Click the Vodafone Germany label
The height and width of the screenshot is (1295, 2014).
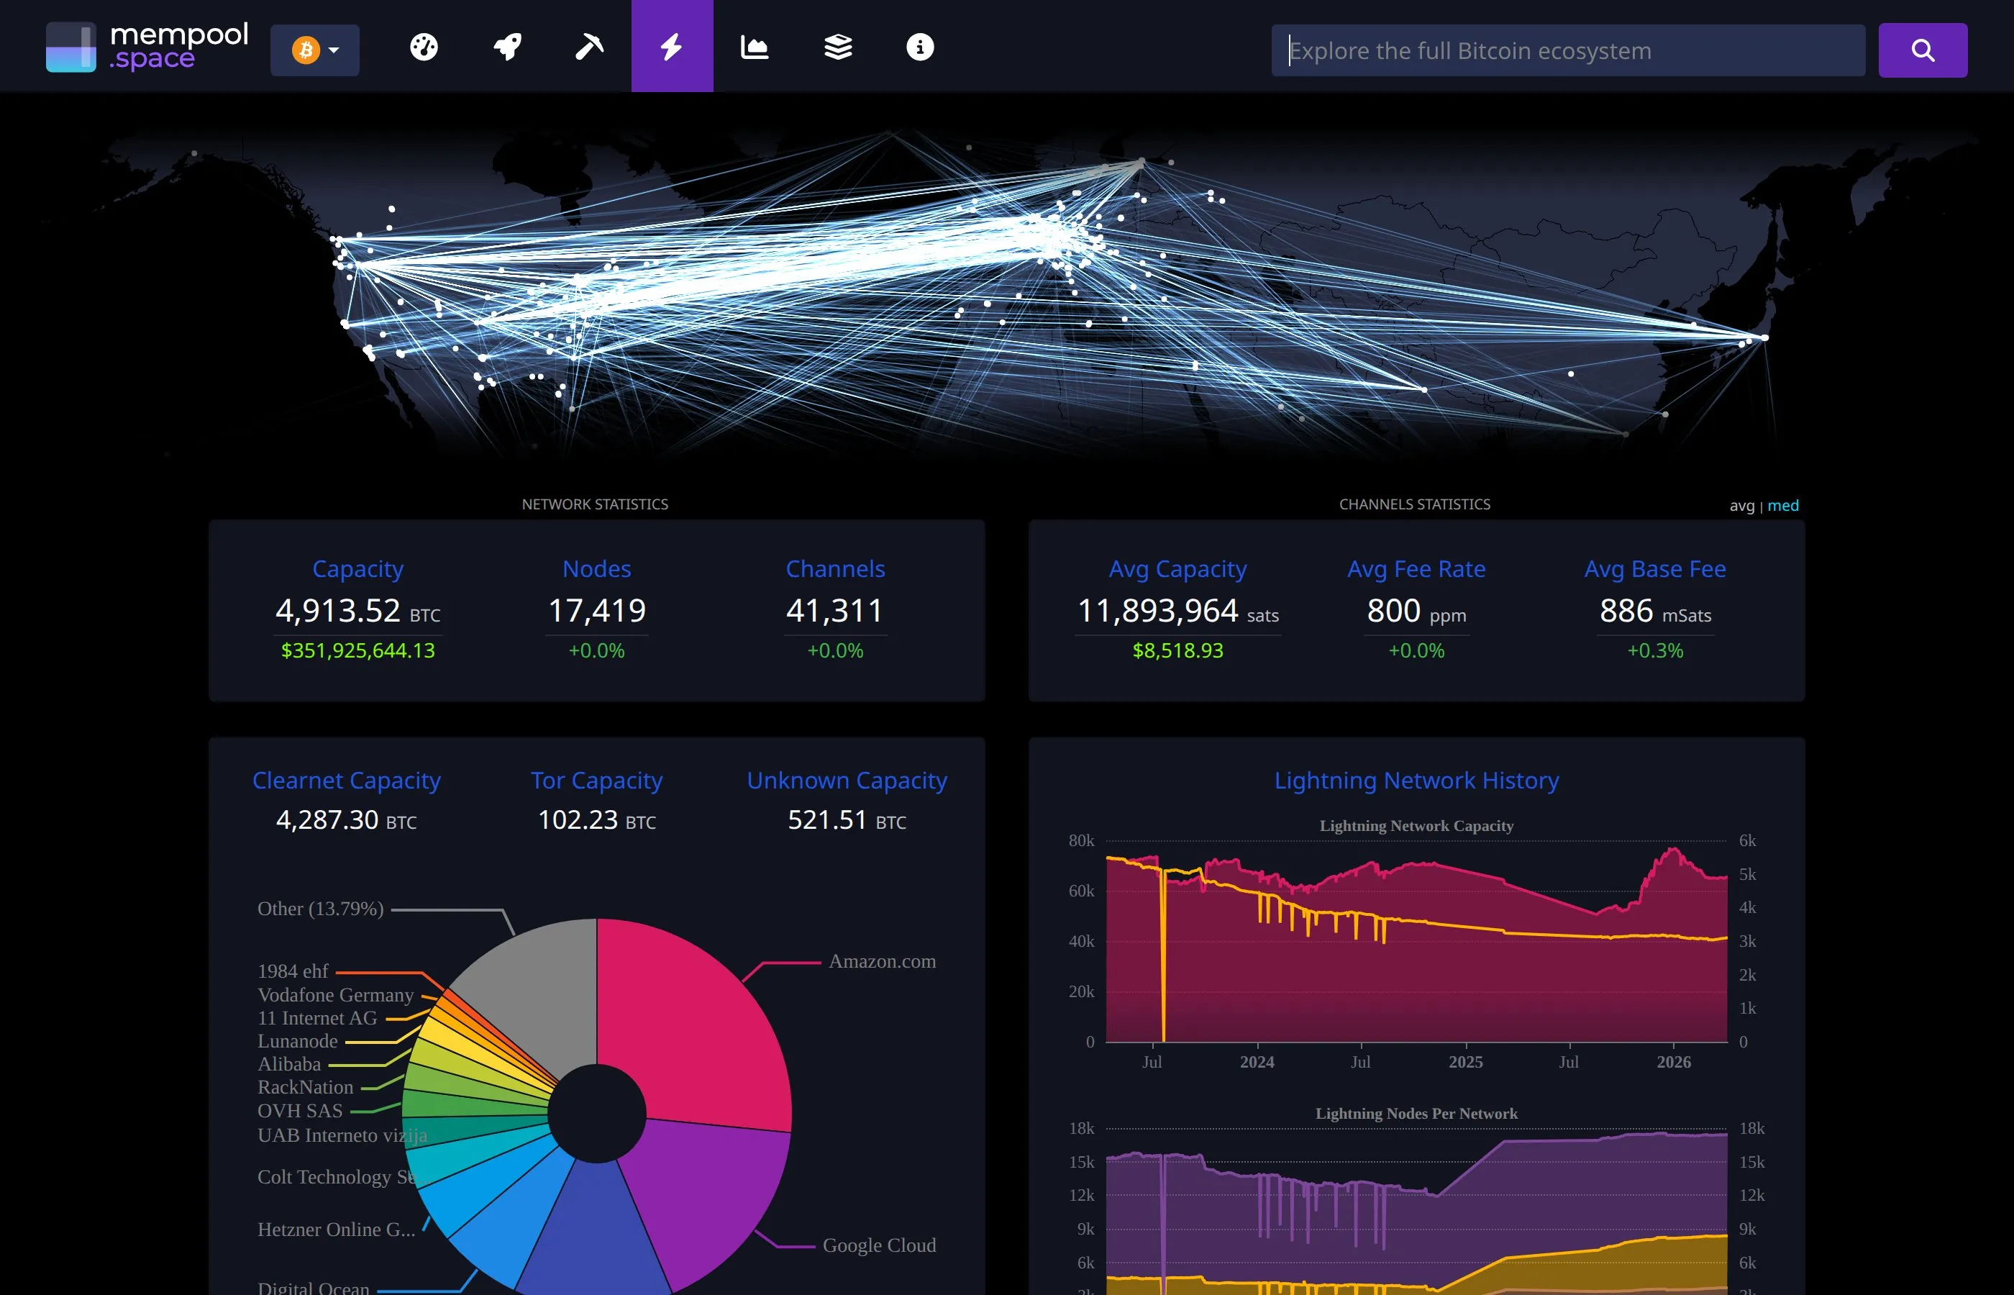(335, 995)
